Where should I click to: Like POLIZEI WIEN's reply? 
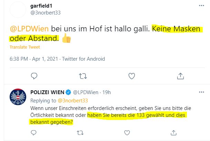click(x=127, y=133)
